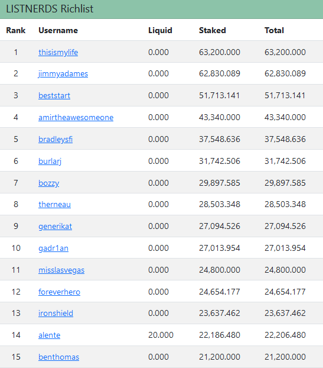This screenshot has width=323, height=368.
Task: Open bozzy's profile link
Action: click(49, 183)
